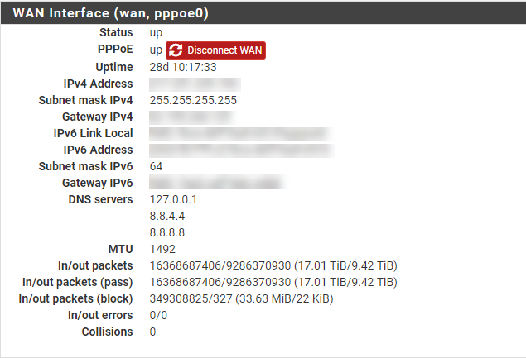This screenshot has height=358, width=526.
Task: Click the In/out packets (block) value
Action: (x=242, y=298)
